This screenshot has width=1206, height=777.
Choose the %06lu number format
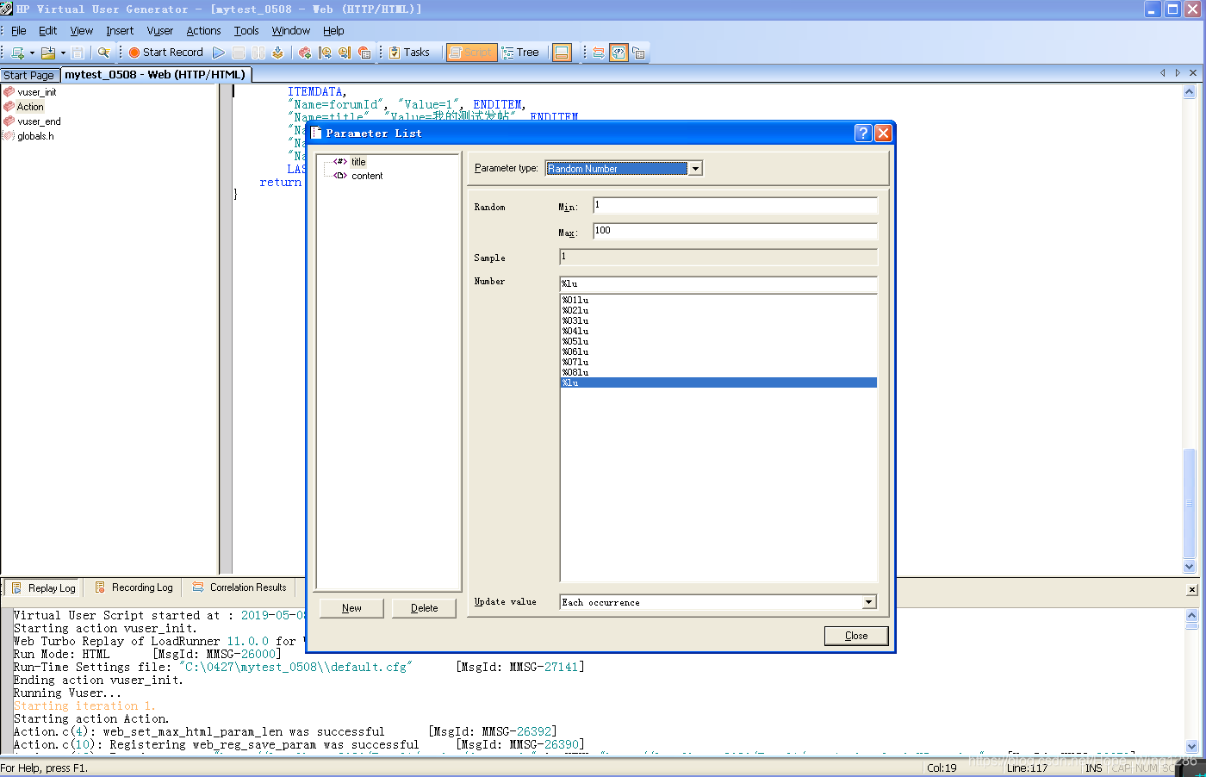click(x=718, y=351)
